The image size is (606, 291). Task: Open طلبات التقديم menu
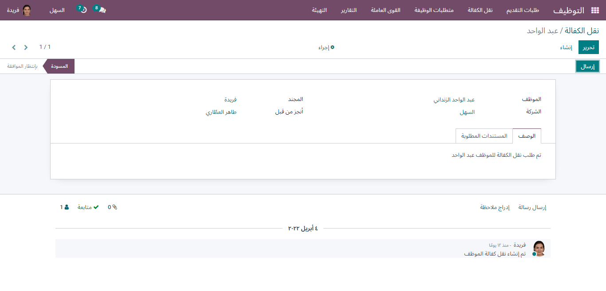coord(523,10)
